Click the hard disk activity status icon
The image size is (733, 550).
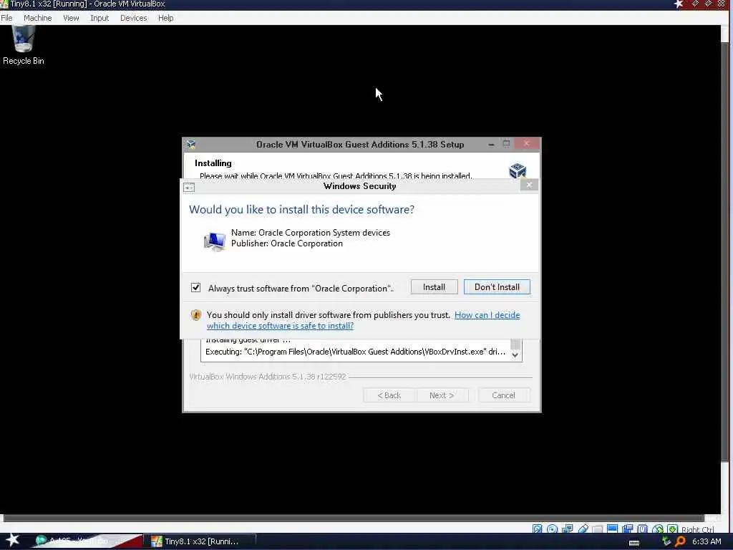(x=537, y=529)
